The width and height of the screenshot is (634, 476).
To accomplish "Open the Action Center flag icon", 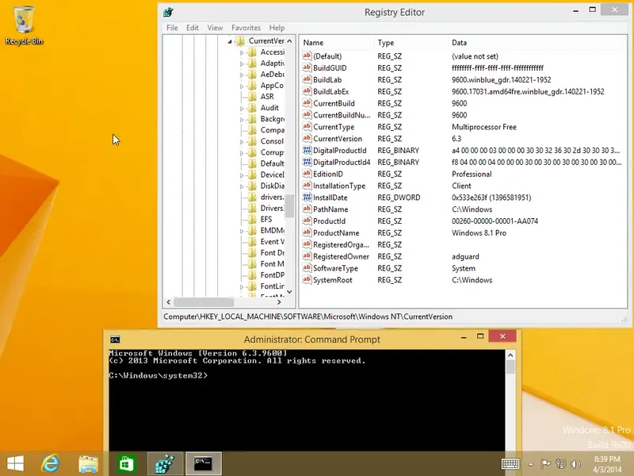I will pyautogui.click(x=545, y=463).
